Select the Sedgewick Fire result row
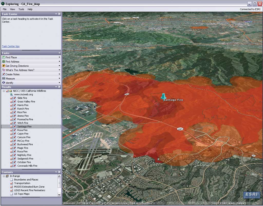The height and width of the screenshot is (206, 263). click(x=25, y=159)
